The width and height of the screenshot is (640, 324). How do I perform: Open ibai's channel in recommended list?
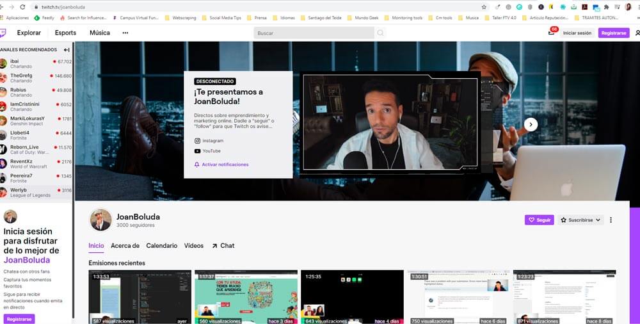pos(36,64)
